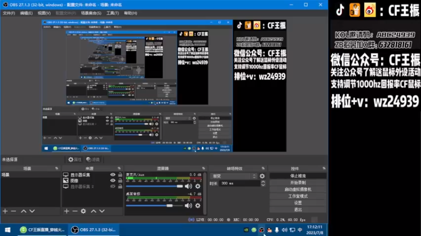Screen dimensions: 421x236
Task: Click OBS 27.1.3 taskbar button
Action: [x=93, y=230]
